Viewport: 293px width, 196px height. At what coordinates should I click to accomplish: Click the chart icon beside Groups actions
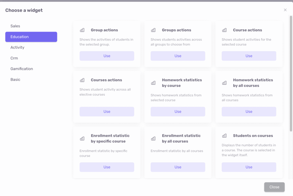(153, 30)
